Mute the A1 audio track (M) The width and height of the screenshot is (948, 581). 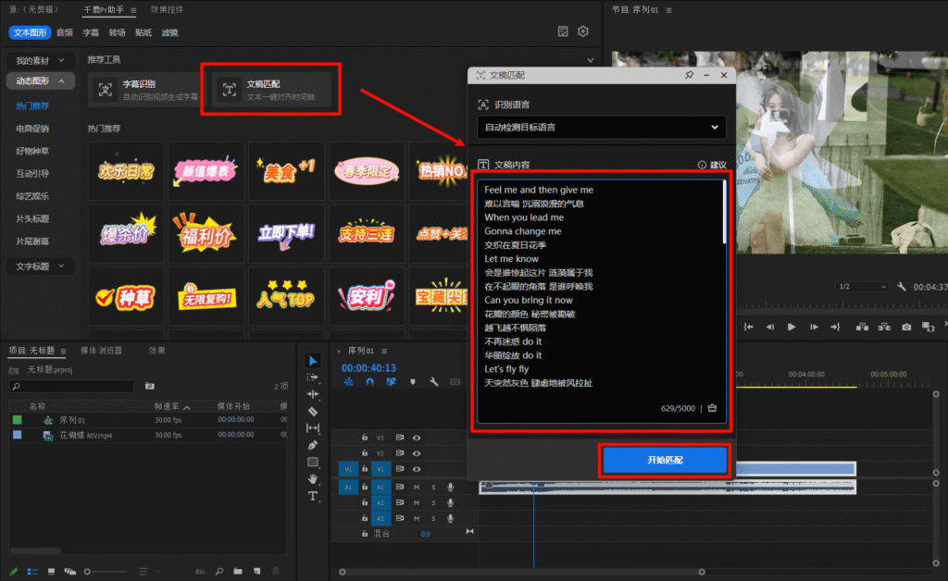417,487
